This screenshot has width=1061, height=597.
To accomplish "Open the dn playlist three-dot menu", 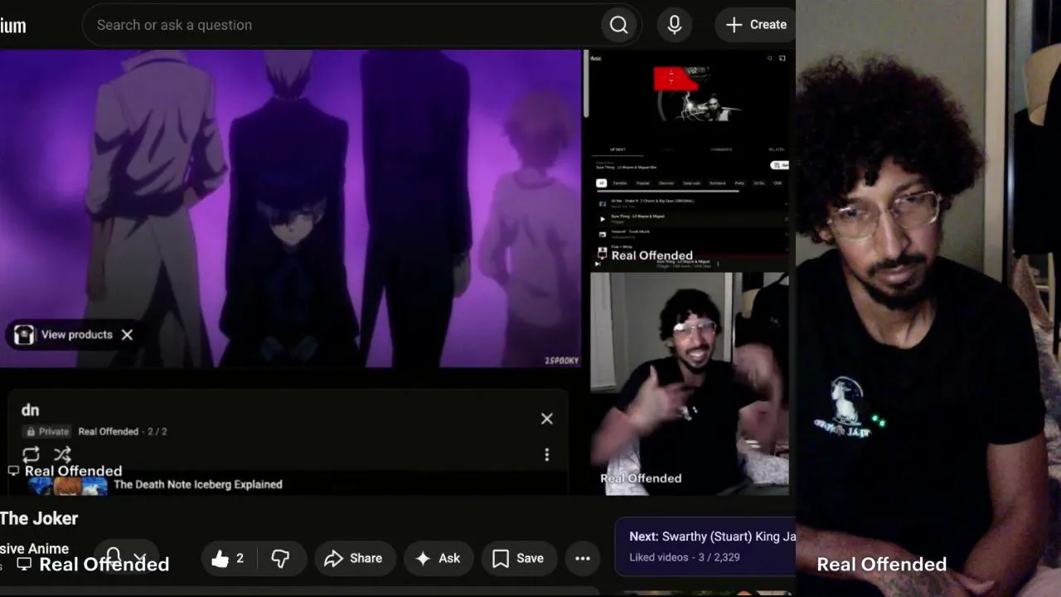I will tap(547, 454).
